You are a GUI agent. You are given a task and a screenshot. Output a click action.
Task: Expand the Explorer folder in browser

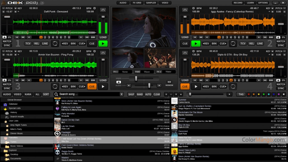(13, 150)
